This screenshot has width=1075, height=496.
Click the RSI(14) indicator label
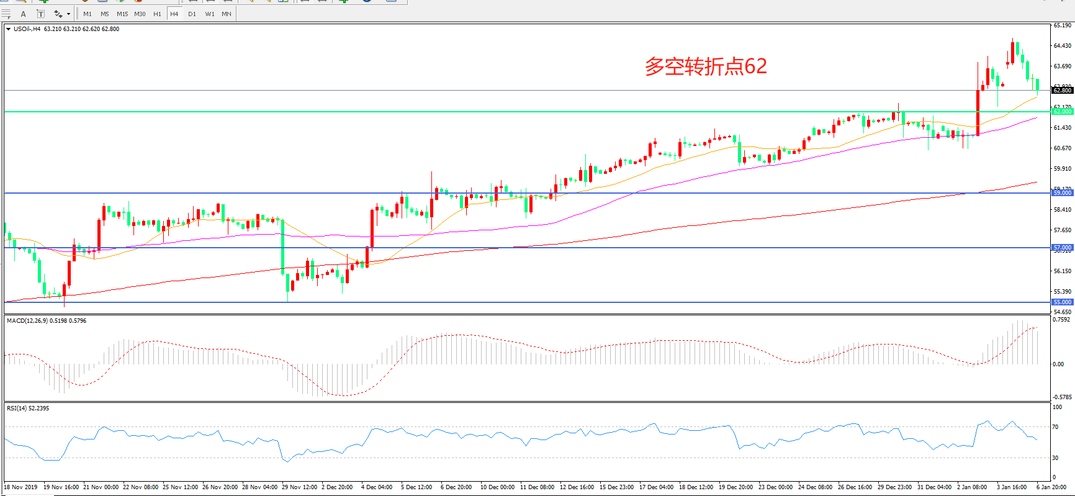[x=27, y=408]
